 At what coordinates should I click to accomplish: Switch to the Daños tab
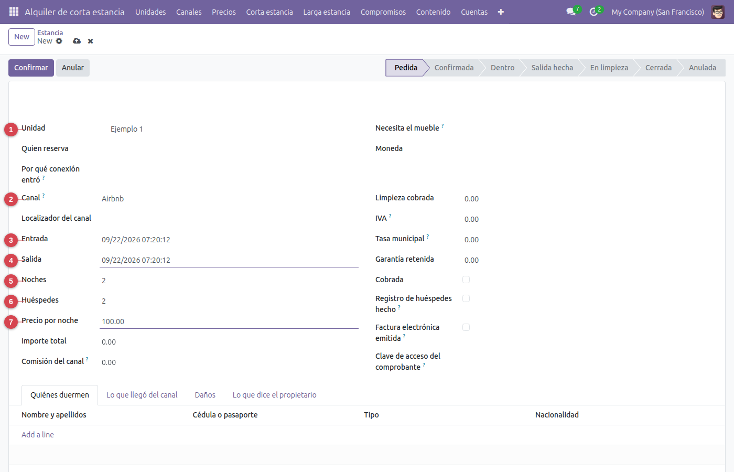pyautogui.click(x=205, y=395)
